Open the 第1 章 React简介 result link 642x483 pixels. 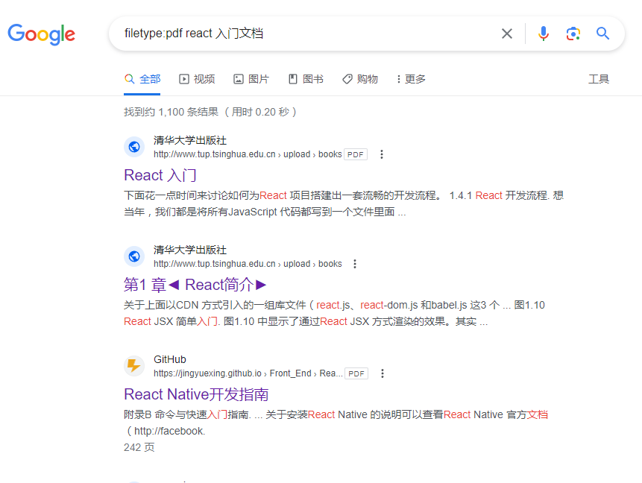pos(195,285)
